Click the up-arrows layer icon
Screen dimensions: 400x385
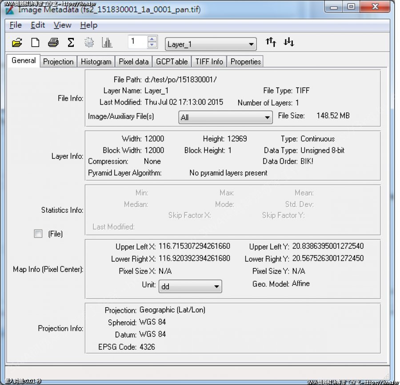click(x=271, y=42)
